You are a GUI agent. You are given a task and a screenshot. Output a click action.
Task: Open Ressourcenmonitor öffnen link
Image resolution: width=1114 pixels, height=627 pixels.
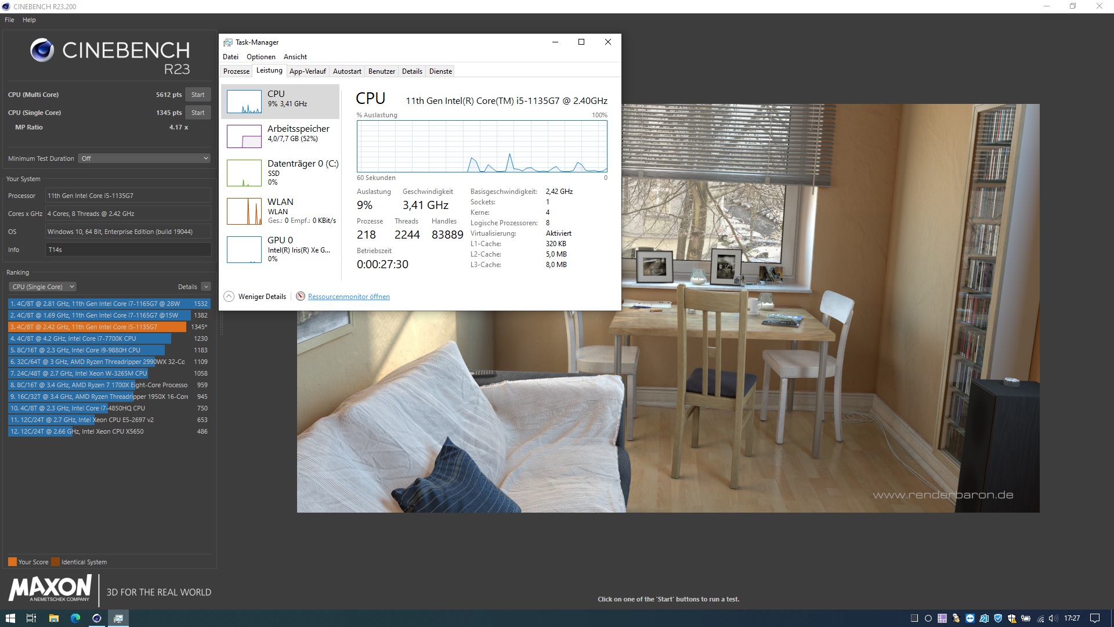tap(349, 297)
